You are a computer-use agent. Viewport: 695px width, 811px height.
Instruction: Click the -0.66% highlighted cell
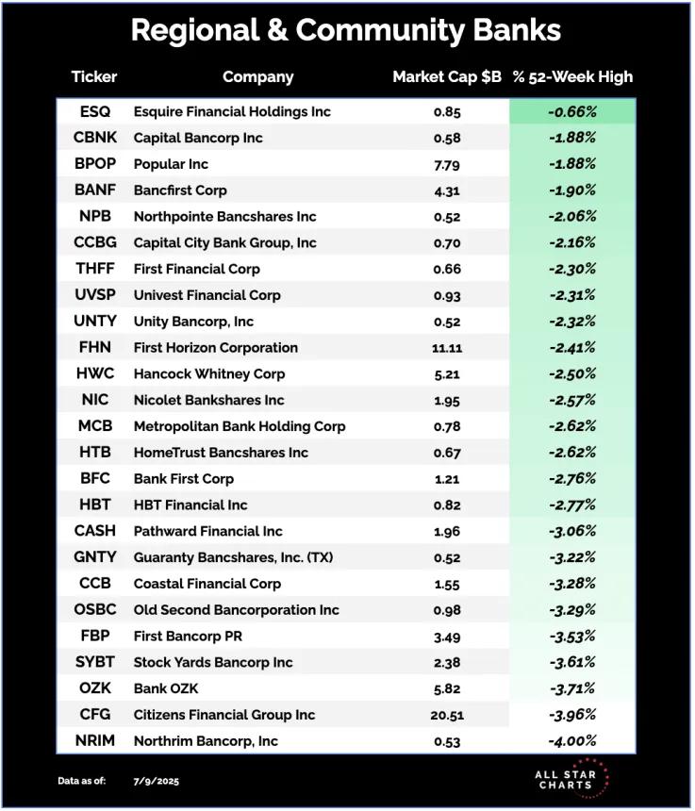point(572,111)
